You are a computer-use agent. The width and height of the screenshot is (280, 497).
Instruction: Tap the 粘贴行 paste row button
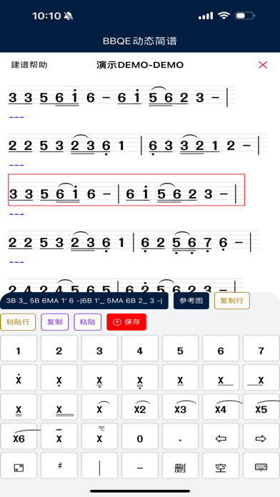18,322
